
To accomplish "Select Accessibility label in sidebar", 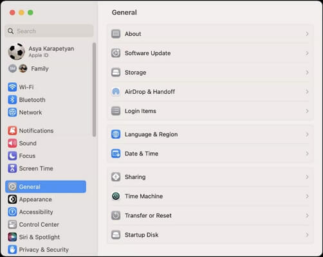I will (36, 212).
